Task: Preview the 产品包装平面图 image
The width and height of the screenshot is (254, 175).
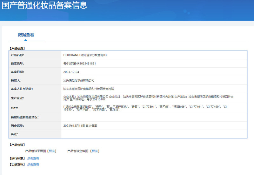Action: (x=52, y=151)
